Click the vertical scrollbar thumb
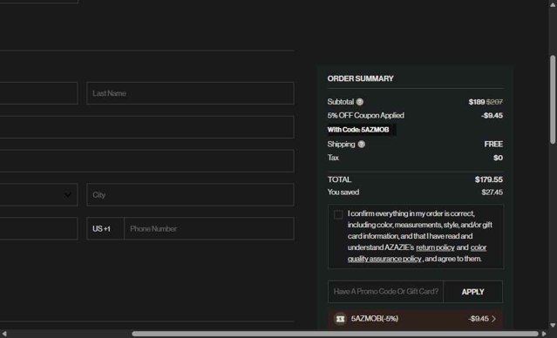The image size is (557, 338). [553, 99]
